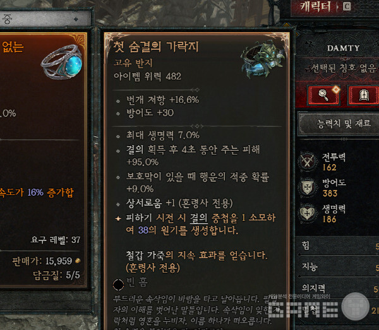Select the 전투력 crossed-swords icon
Viewport: 379px width, 330px height.
(x=307, y=161)
